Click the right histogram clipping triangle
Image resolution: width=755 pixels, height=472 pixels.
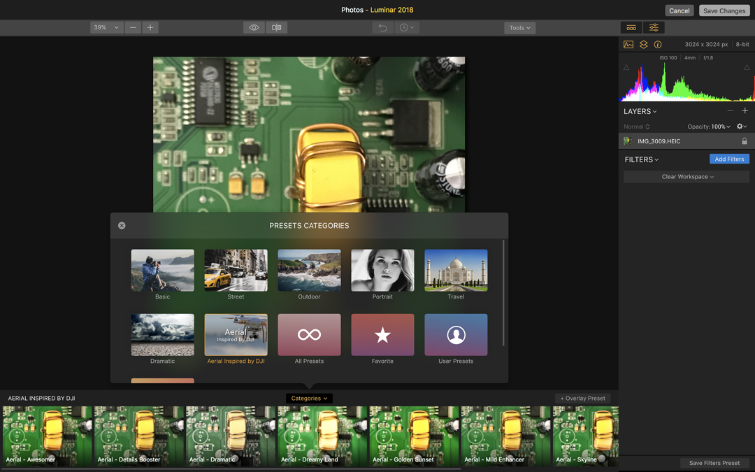pos(747,67)
